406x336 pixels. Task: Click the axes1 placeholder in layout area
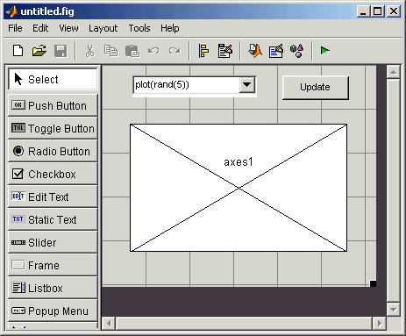coord(239,188)
